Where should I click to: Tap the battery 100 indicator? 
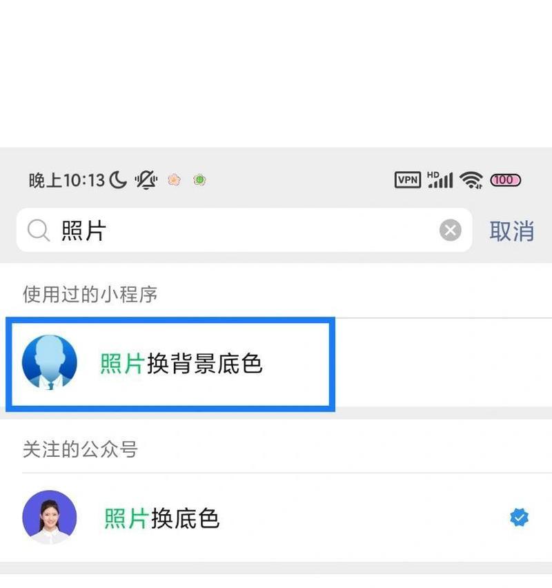(506, 180)
